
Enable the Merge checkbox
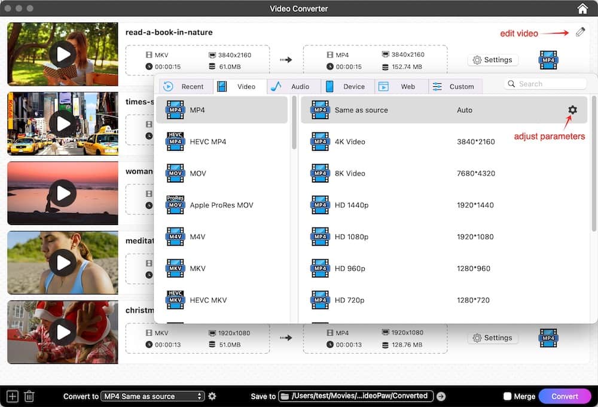coord(509,396)
